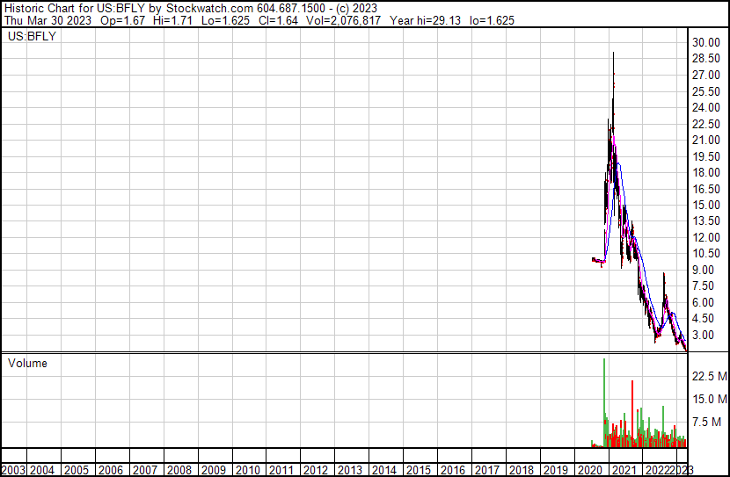Viewport: 730px width, 477px height.
Task: Select the 2013 year marker at bottom
Action: click(x=350, y=470)
